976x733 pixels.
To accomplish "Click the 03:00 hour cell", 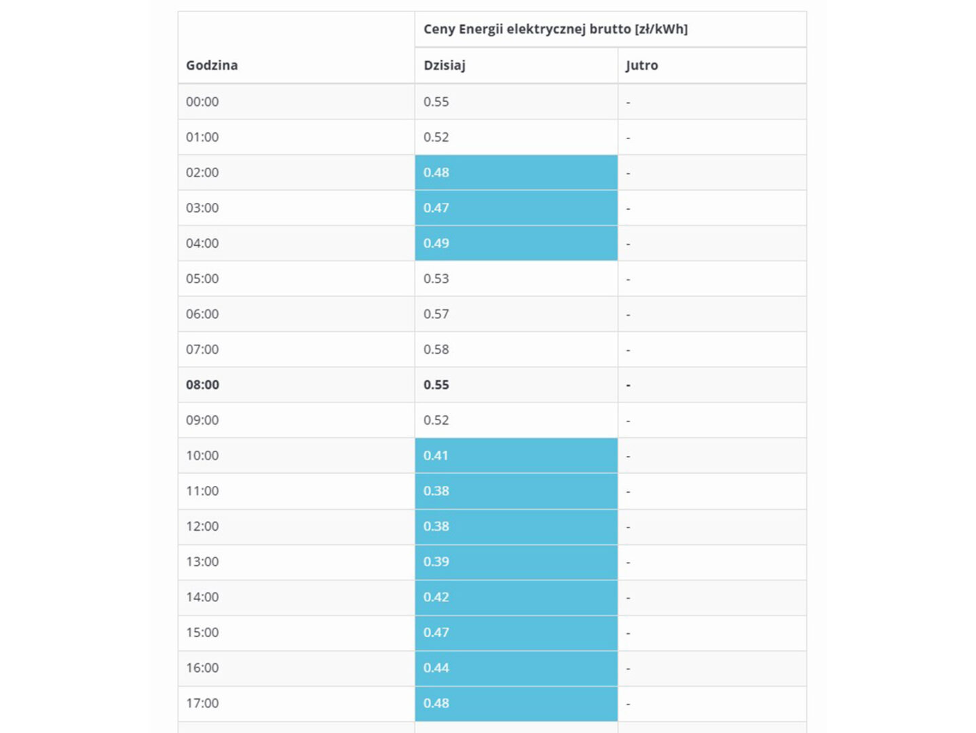I will [202, 208].
